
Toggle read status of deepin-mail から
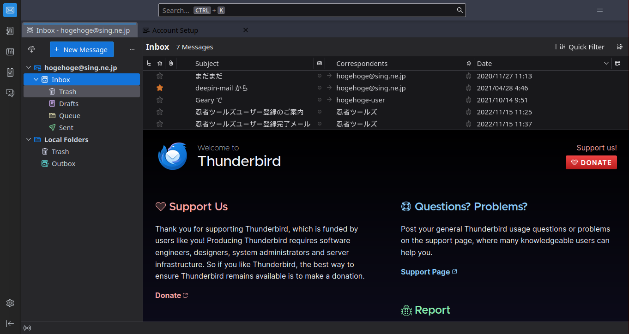point(319,88)
